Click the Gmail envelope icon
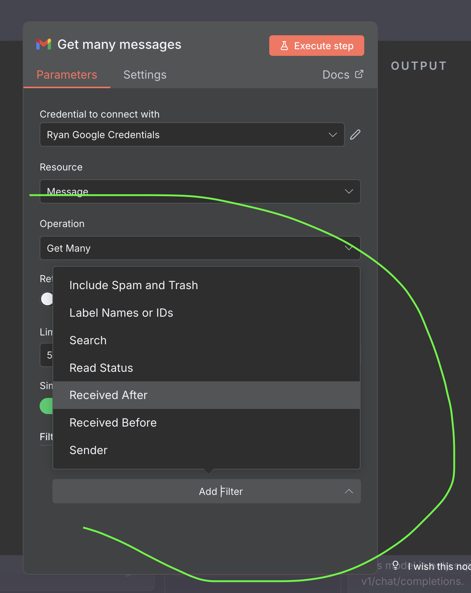This screenshot has height=593, width=471. (44, 44)
